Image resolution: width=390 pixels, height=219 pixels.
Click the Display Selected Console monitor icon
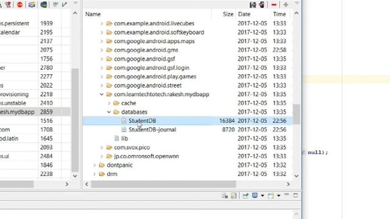(255, 195)
